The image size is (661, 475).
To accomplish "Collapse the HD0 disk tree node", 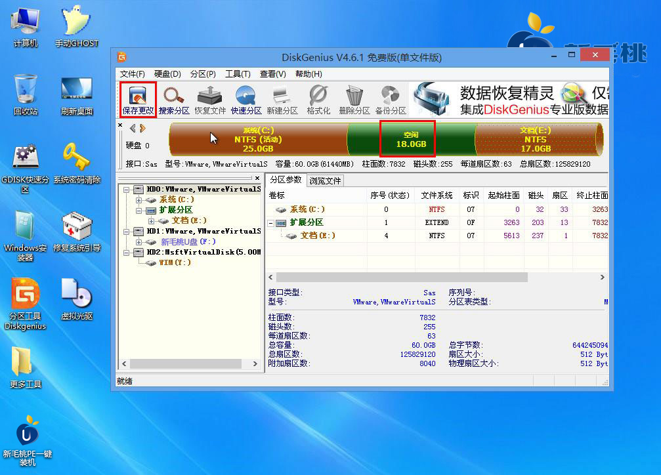I will coord(126,190).
